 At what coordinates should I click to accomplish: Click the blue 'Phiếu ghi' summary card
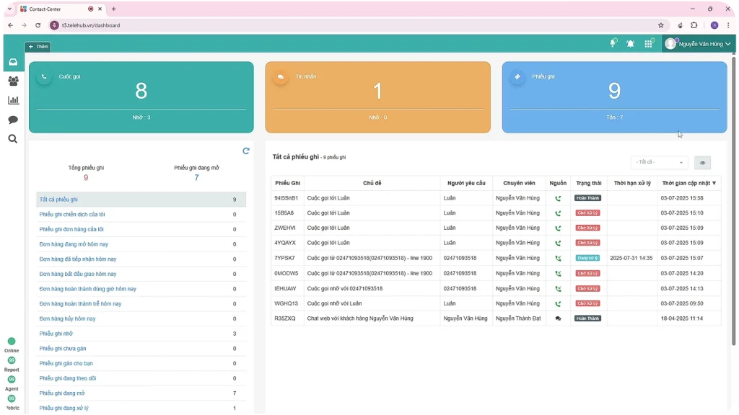614,97
